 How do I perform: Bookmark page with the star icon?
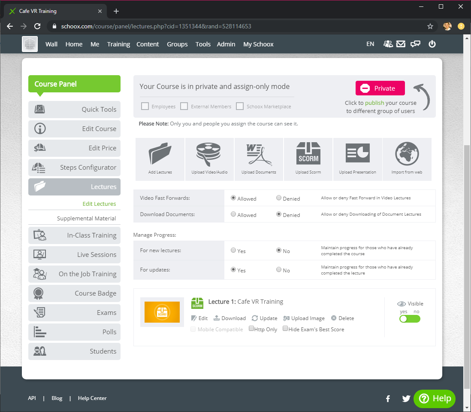click(430, 27)
